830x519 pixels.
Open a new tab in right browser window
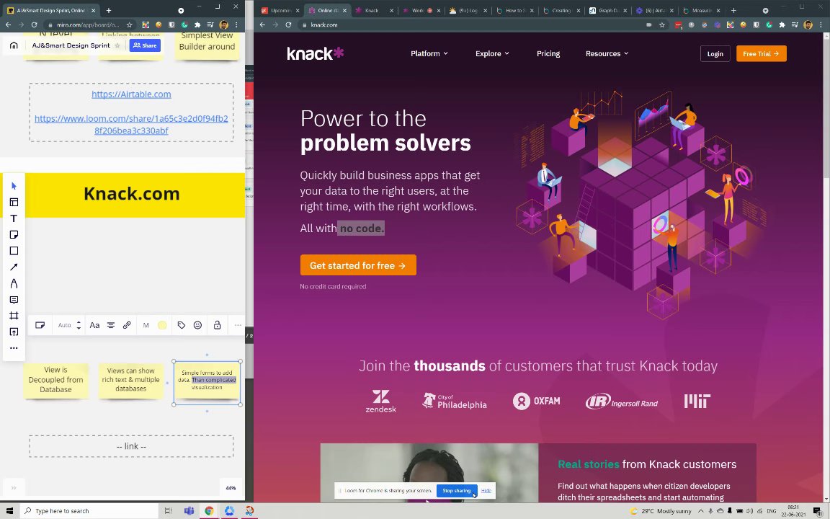click(733, 10)
